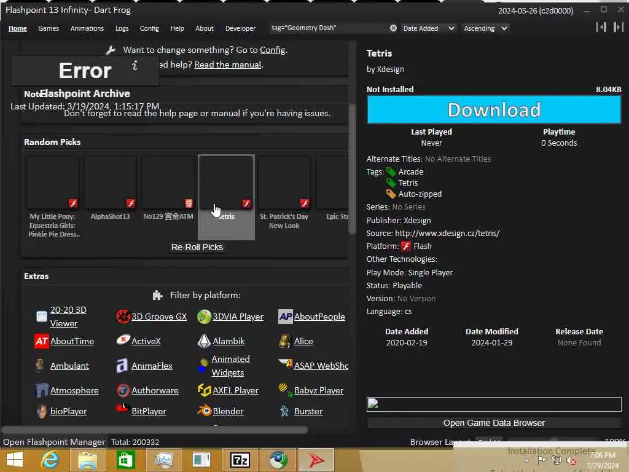Click the Ambulant platform icon
The height and width of the screenshot is (472, 629).
pyautogui.click(x=40, y=366)
